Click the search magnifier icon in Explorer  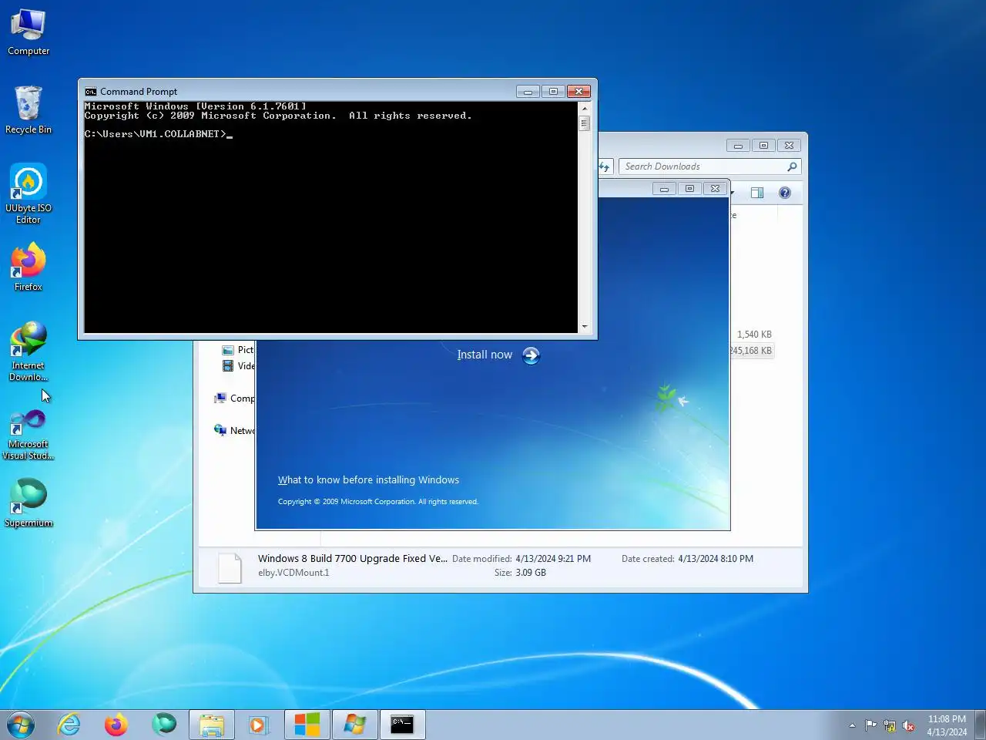pos(792,166)
